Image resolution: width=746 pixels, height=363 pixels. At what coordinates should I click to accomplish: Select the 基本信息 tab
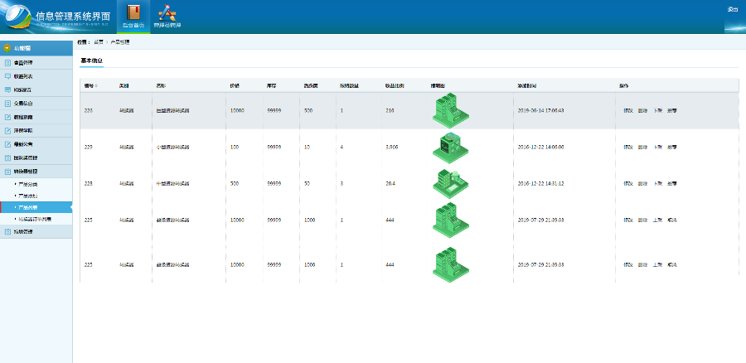[91, 60]
